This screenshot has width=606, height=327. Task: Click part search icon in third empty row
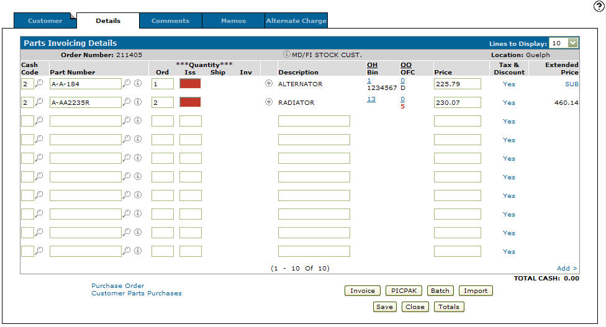127,158
